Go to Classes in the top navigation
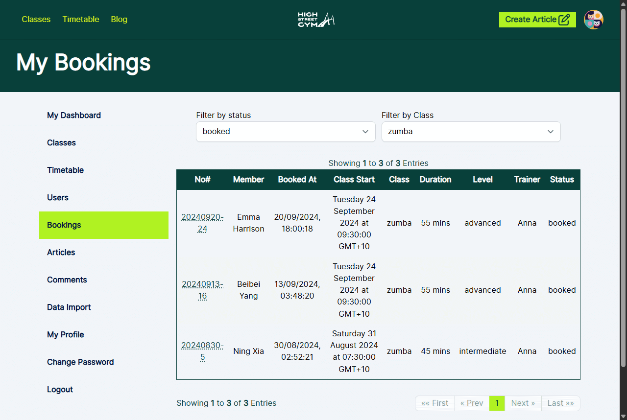This screenshot has height=420, width=627. coord(36,20)
